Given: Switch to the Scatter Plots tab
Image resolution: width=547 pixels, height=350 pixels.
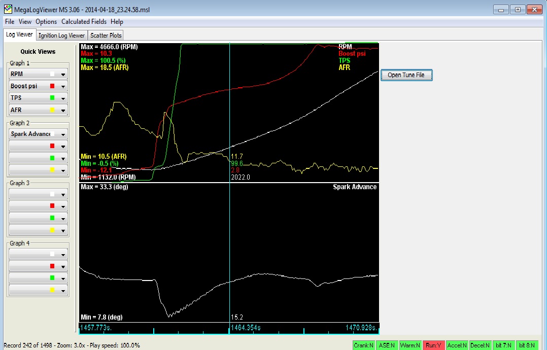Looking at the screenshot, I should [106, 35].
